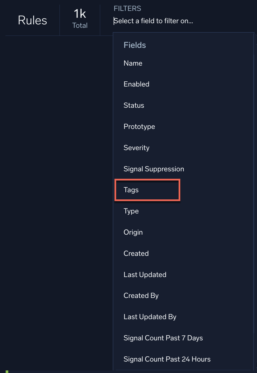Pick Enabled as the filter field
The height and width of the screenshot is (373, 257).
[136, 84]
